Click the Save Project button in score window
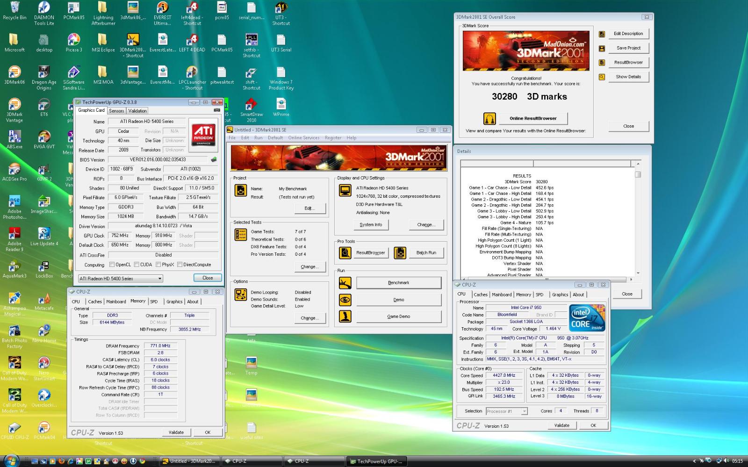This screenshot has width=748, height=467. 628,48
